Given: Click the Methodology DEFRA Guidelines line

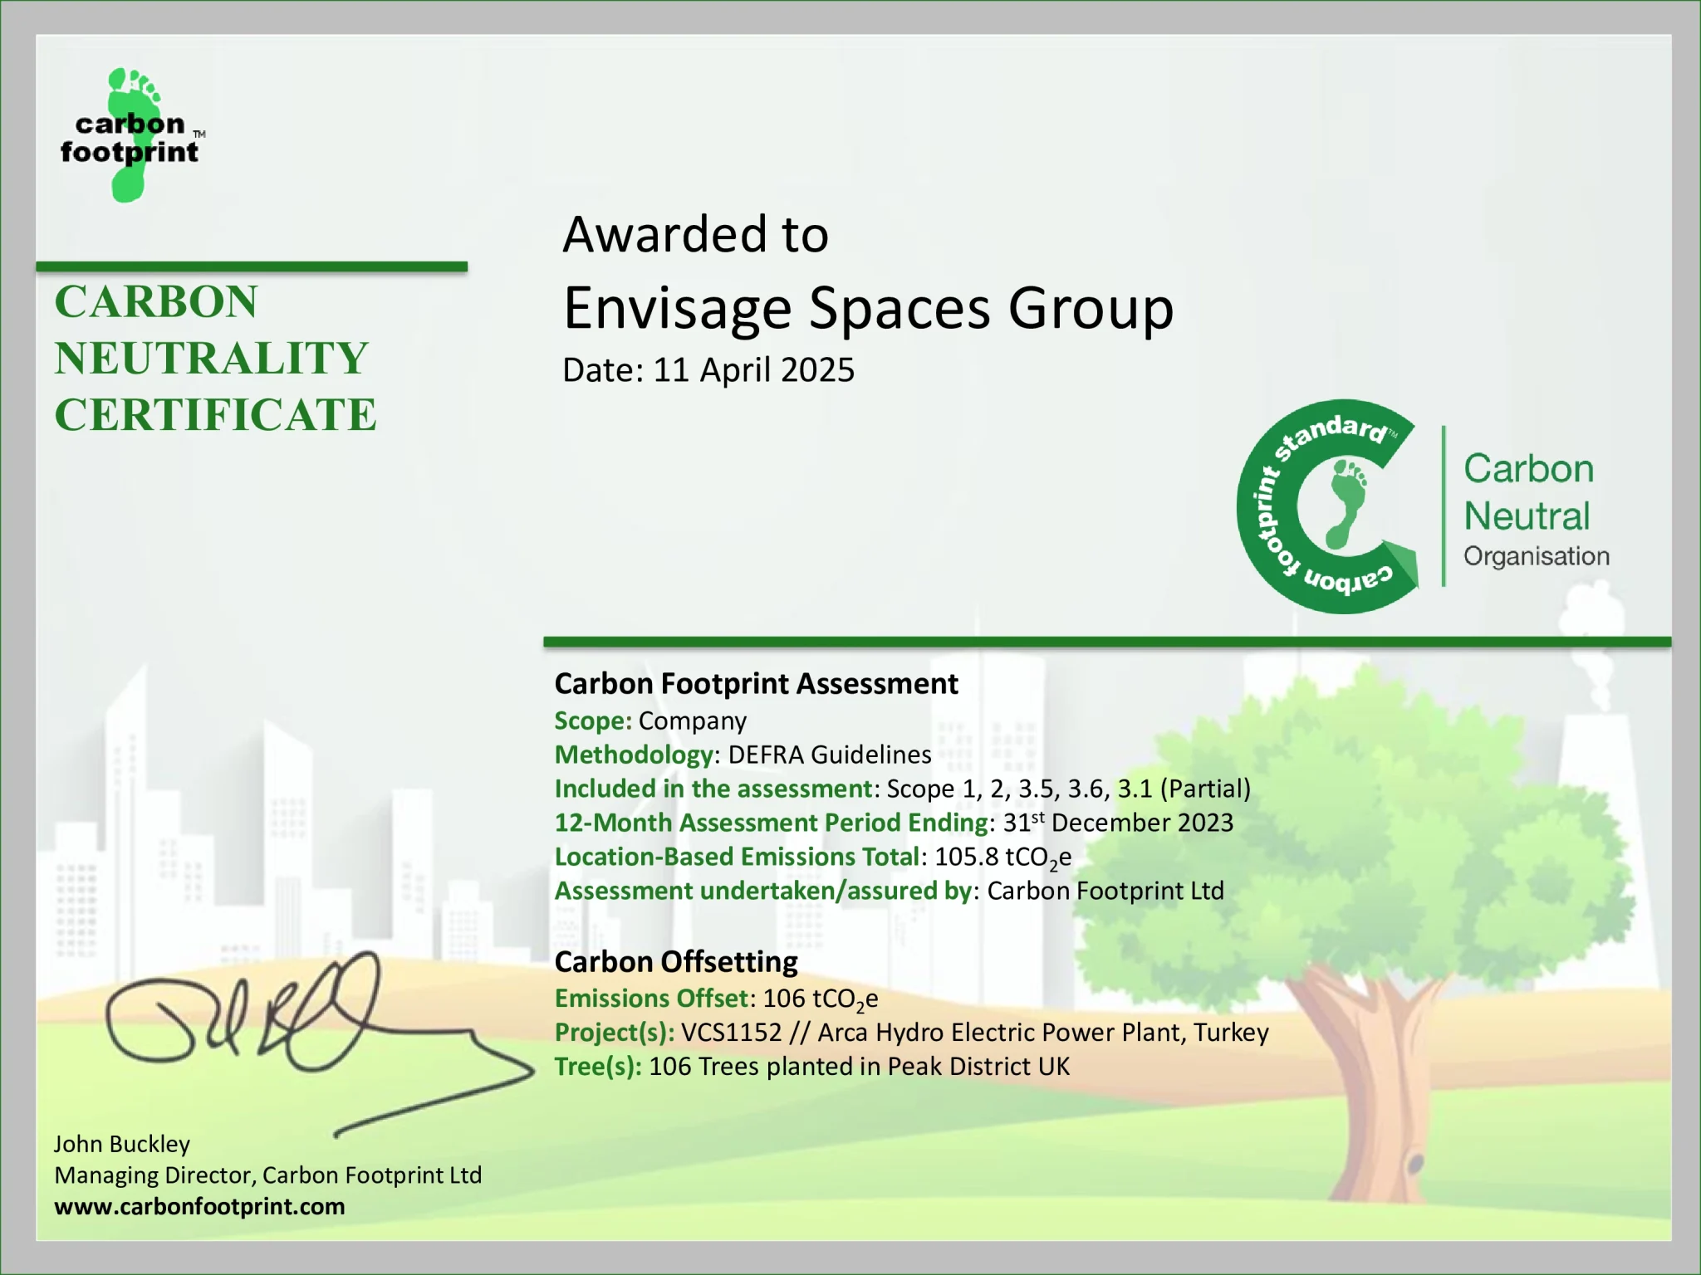Looking at the screenshot, I should [743, 755].
